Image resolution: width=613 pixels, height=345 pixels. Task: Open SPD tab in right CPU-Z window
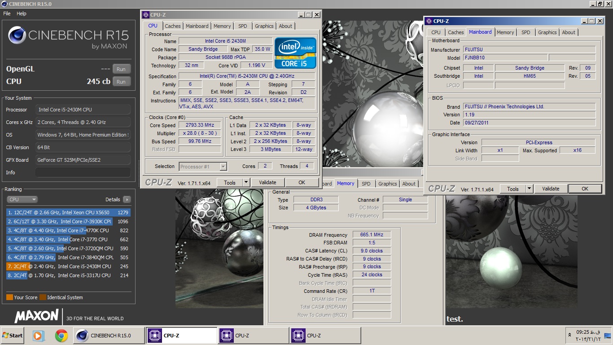pos(526,32)
